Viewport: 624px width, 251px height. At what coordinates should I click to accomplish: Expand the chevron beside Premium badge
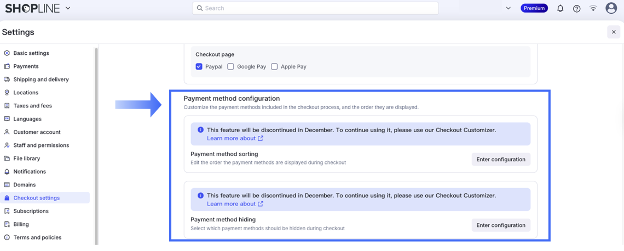click(508, 8)
